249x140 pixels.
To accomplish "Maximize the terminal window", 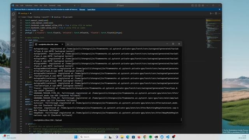I will [x=173, y=44].
